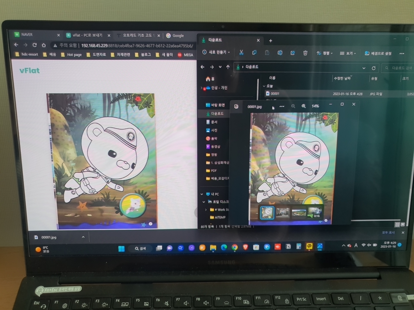Open the 새로 만들기 (New) dropdown
Screen dimensions: 414x310
click(216, 52)
